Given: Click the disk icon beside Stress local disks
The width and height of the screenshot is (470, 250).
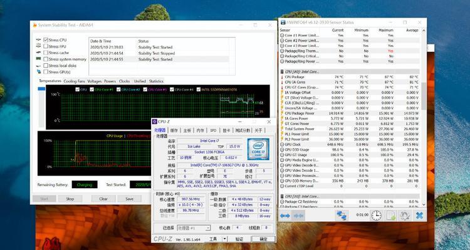Looking at the screenshot, I should point(38,66).
